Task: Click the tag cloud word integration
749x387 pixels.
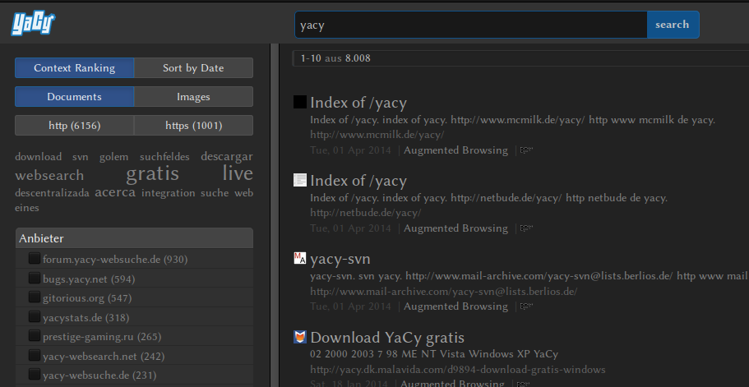Action: point(169,193)
